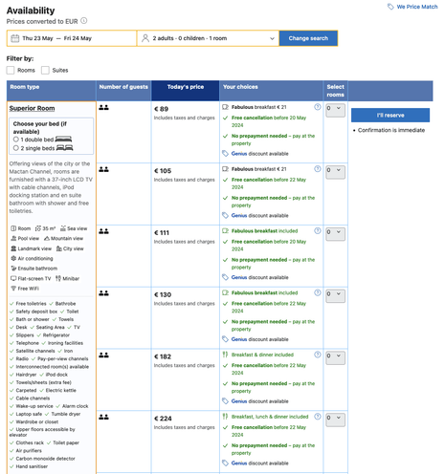Open room quantity dropdown for €182 offer
The image size is (445, 474).
[x=335, y=357]
